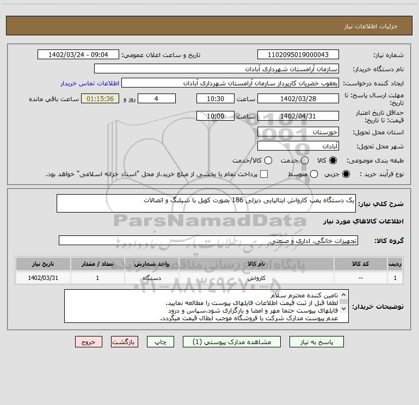Click the چاپ print button
The height and width of the screenshot is (405, 419).
[161, 342]
